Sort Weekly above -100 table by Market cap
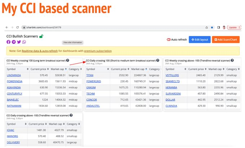Screen dimensions: 245x148 217,69
